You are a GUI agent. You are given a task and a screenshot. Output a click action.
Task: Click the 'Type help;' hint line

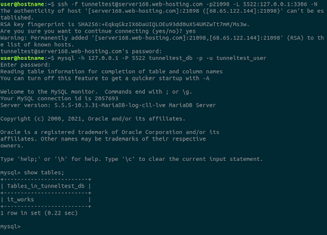coord(132,159)
